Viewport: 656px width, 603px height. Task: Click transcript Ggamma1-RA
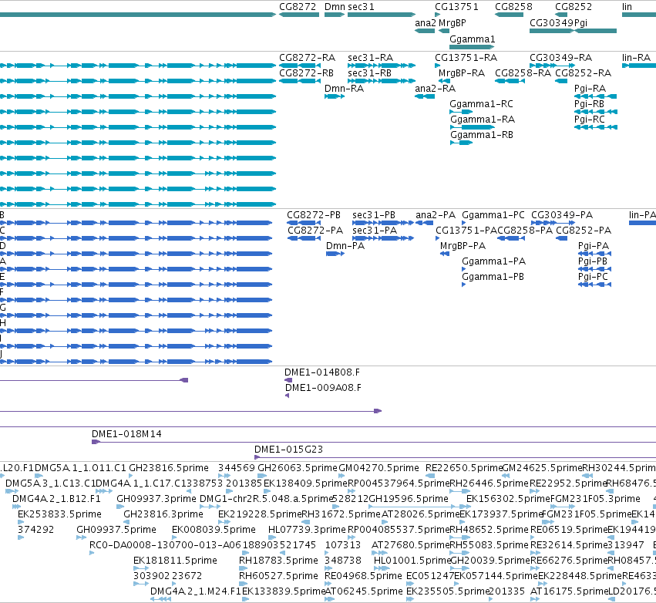483,120
